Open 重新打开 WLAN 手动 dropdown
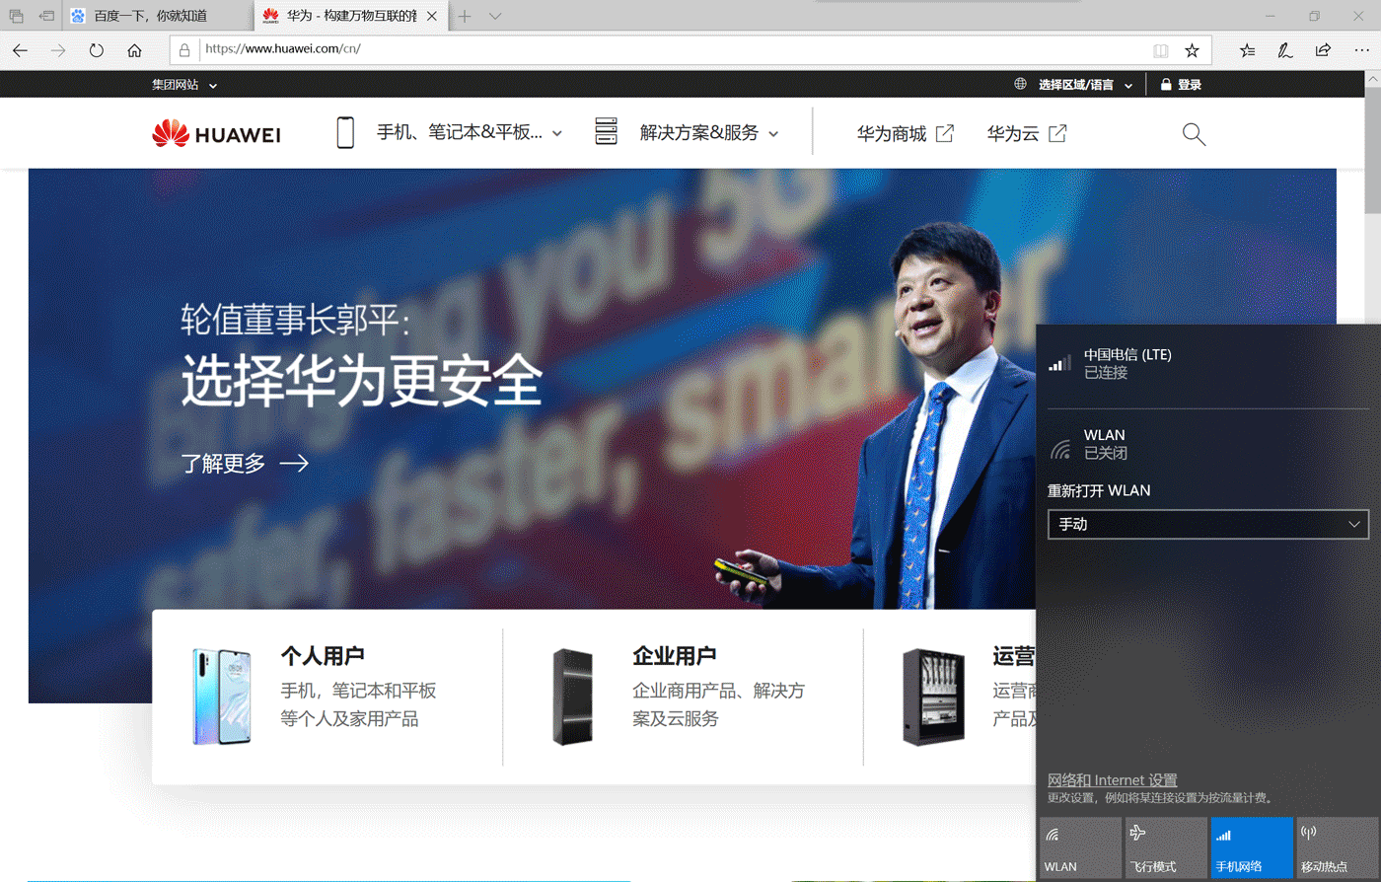The width and height of the screenshot is (1381, 882). (1208, 524)
